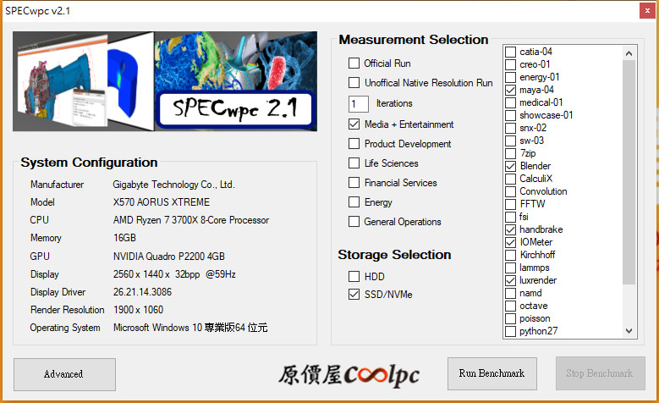
Task: Click the SPECwpc 2.1 banner image
Action: click(165, 81)
